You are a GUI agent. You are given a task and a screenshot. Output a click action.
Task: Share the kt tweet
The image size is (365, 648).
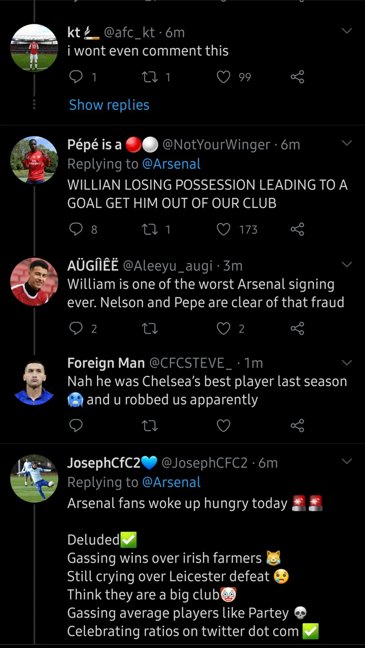(x=297, y=77)
